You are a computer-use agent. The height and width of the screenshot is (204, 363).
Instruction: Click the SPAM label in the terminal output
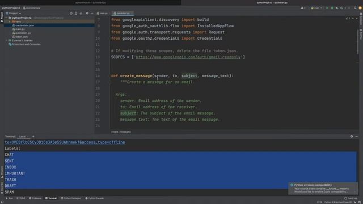tap(9, 192)
